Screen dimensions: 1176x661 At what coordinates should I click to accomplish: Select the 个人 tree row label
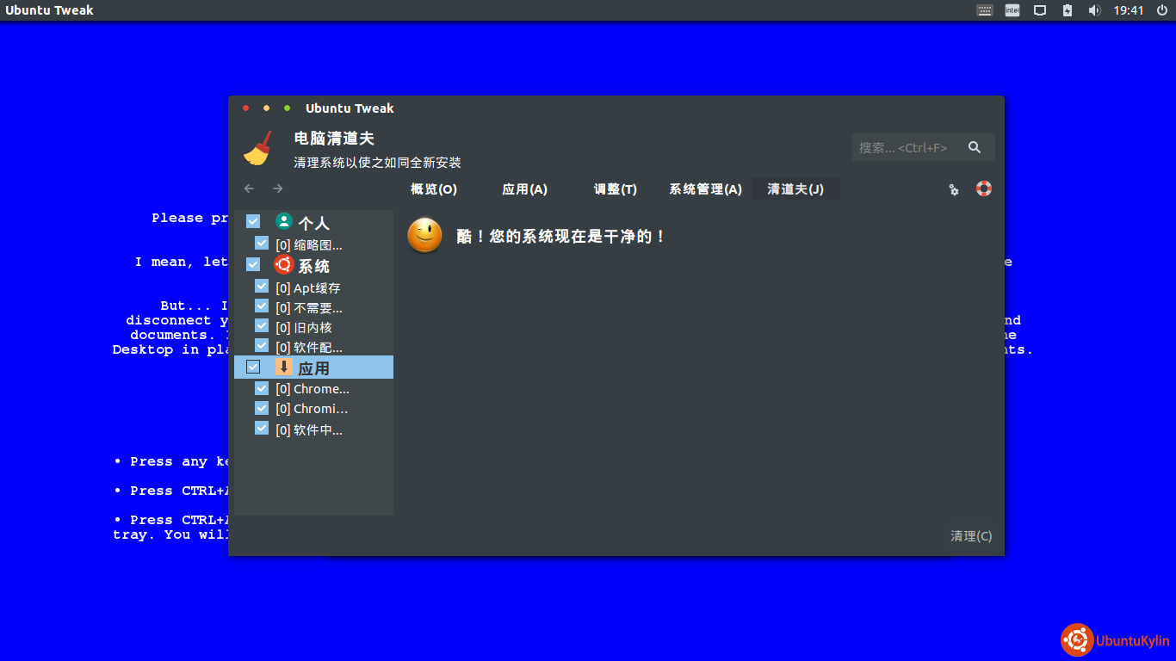[x=313, y=223]
